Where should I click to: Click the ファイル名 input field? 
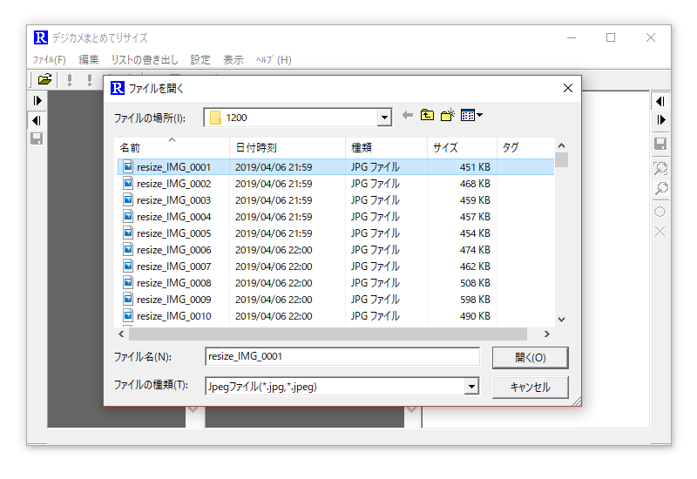click(342, 356)
